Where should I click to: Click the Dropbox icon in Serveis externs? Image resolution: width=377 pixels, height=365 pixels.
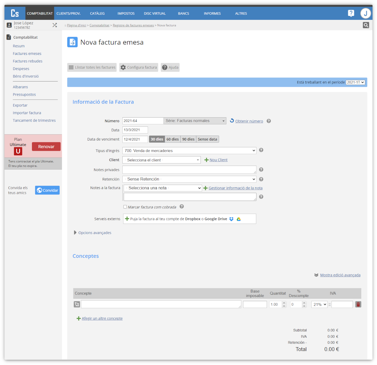click(x=231, y=219)
